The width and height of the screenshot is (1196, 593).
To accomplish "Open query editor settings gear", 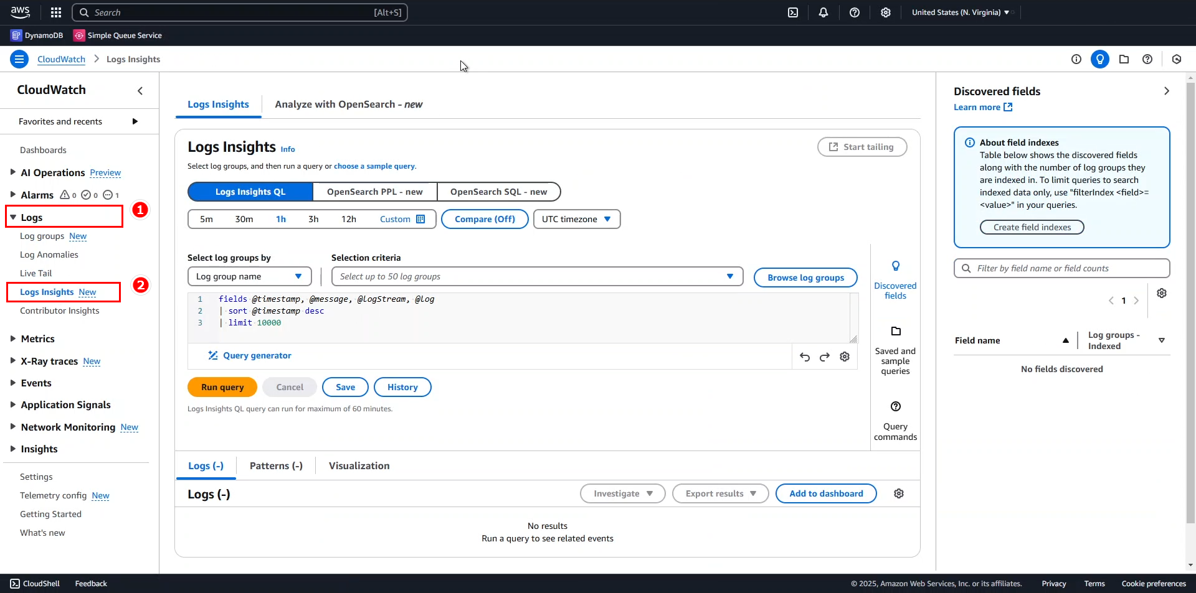I will 845,357.
